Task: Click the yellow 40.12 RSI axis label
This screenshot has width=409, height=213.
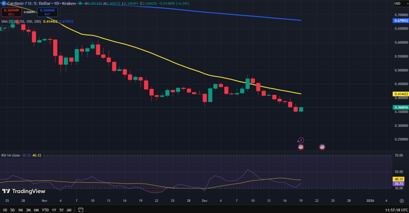Action: [399, 179]
